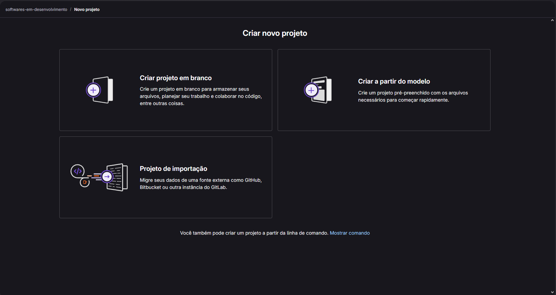Image resolution: width=556 pixels, height=295 pixels.
Task: Click the 'Você também pode criar um projeto' text
Action: [254, 233]
